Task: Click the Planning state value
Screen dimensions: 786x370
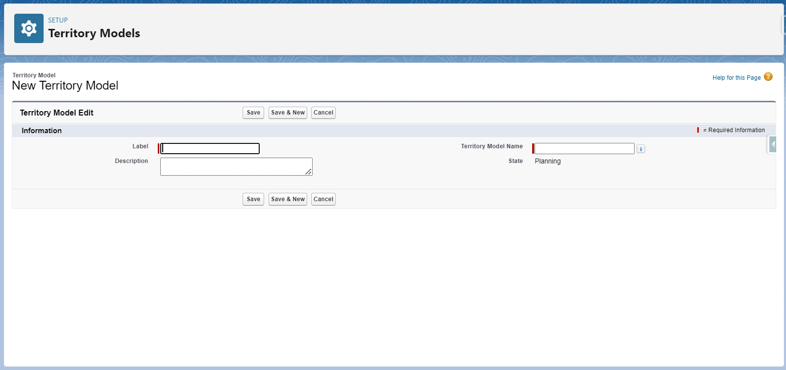Action: pyautogui.click(x=547, y=161)
